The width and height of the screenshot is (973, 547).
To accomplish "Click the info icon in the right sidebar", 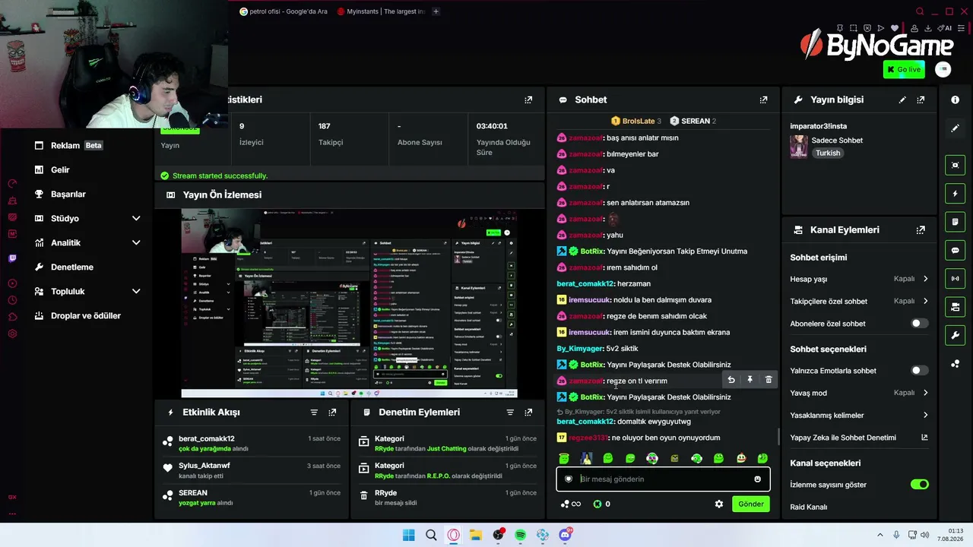I will pyautogui.click(x=955, y=100).
